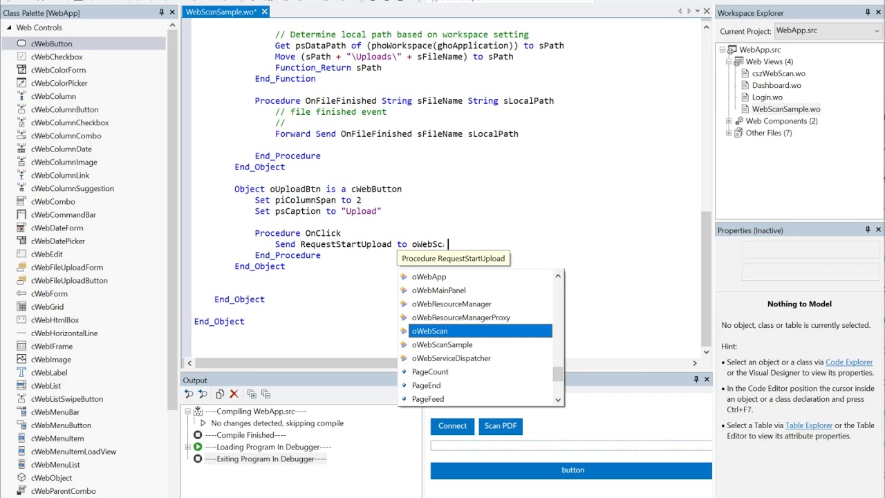This screenshot has width=885, height=498.
Task: Open Login.wo file
Action: click(767, 98)
